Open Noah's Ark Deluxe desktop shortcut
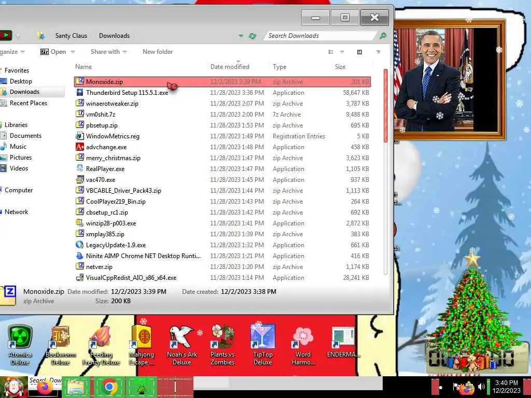 click(x=182, y=345)
